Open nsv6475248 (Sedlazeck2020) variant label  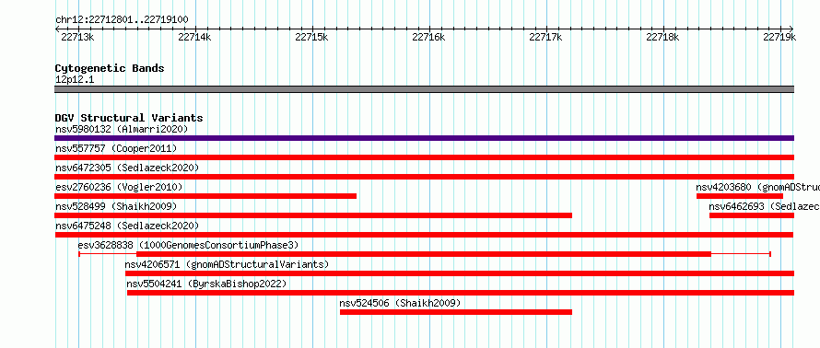tap(127, 226)
